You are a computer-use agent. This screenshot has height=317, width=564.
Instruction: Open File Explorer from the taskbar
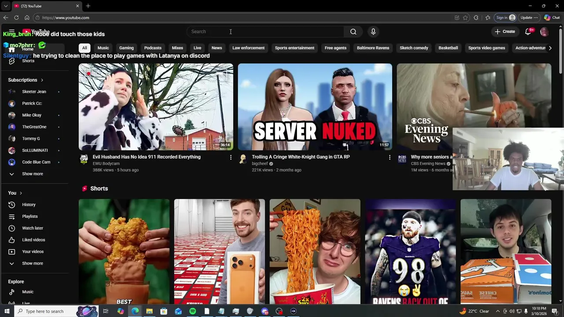[x=149, y=311]
